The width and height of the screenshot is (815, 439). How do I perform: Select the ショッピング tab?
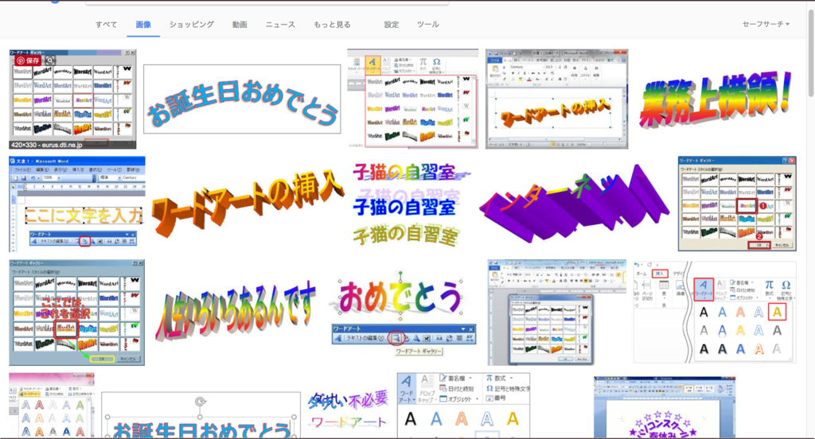191,25
